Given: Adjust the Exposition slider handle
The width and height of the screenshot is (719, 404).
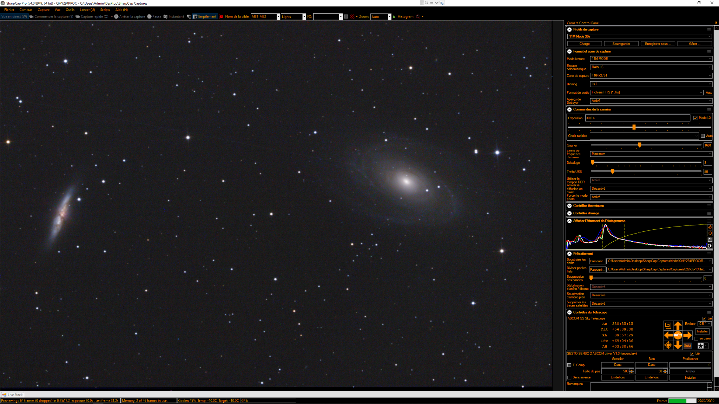Looking at the screenshot, I should [634, 127].
